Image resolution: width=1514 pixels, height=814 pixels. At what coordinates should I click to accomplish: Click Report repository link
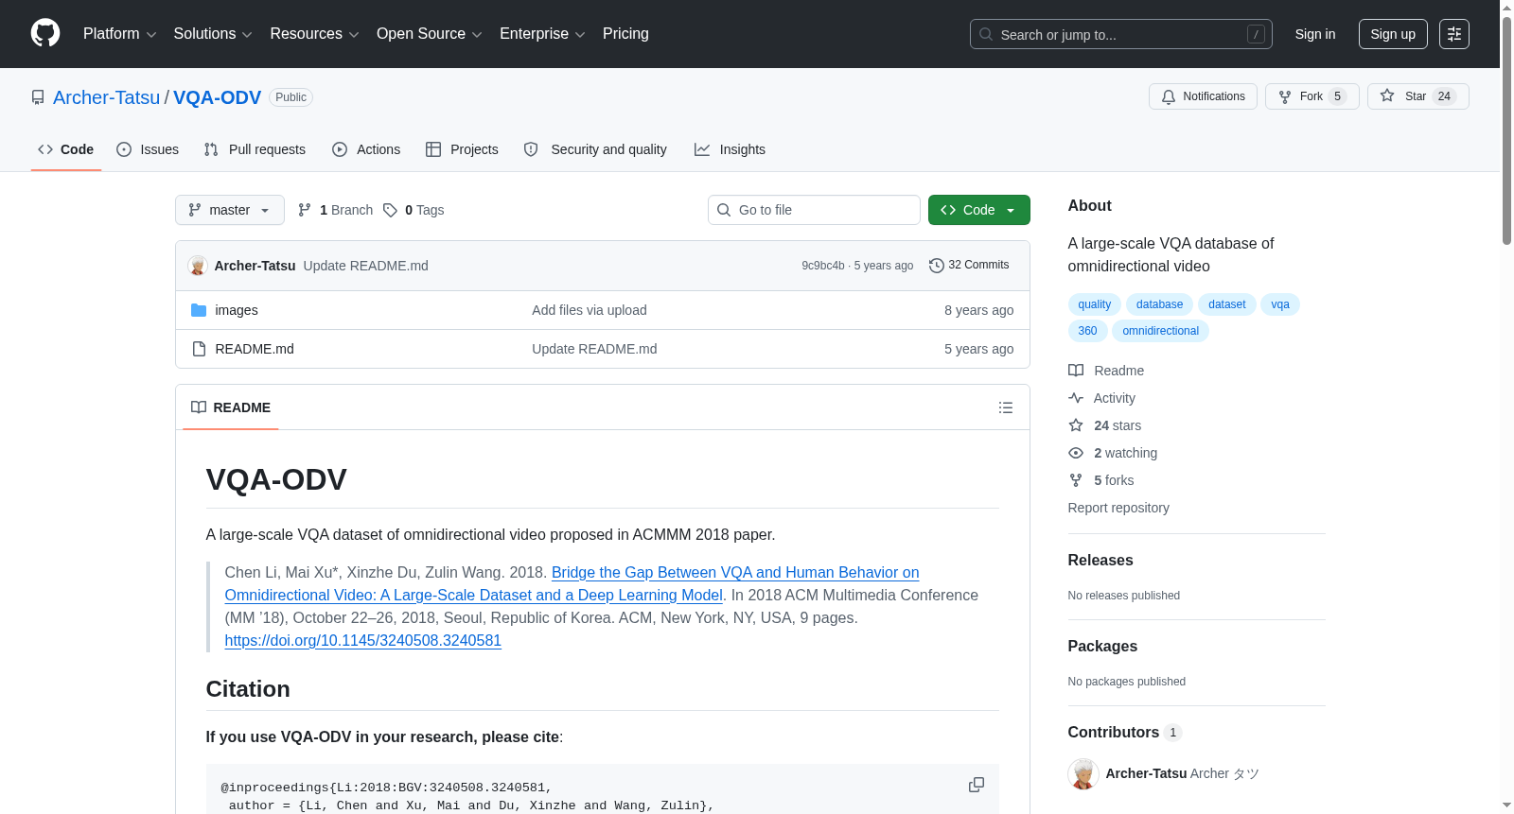click(1118, 508)
